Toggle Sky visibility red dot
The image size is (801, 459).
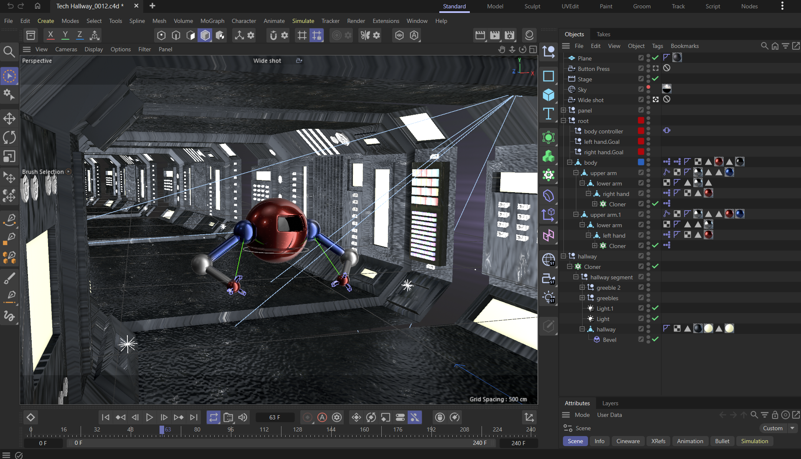click(648, 87)
